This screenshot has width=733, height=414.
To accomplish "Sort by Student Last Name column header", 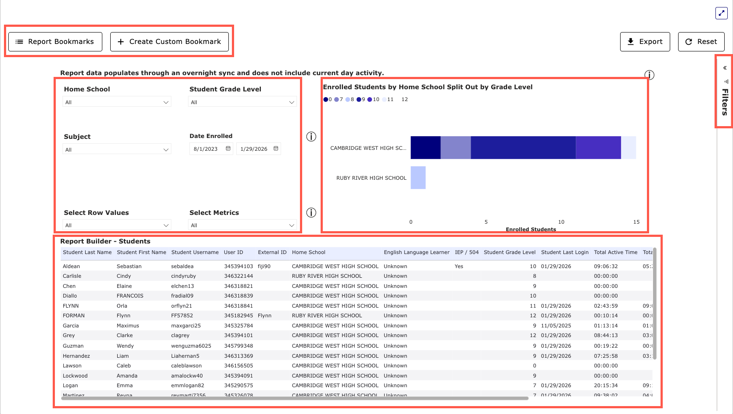I will 87,252.
